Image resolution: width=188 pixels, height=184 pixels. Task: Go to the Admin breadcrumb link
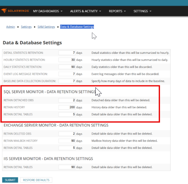pos(11,27)
